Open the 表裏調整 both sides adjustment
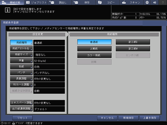Viewport: 167px width, 125px height. point(21,79)
